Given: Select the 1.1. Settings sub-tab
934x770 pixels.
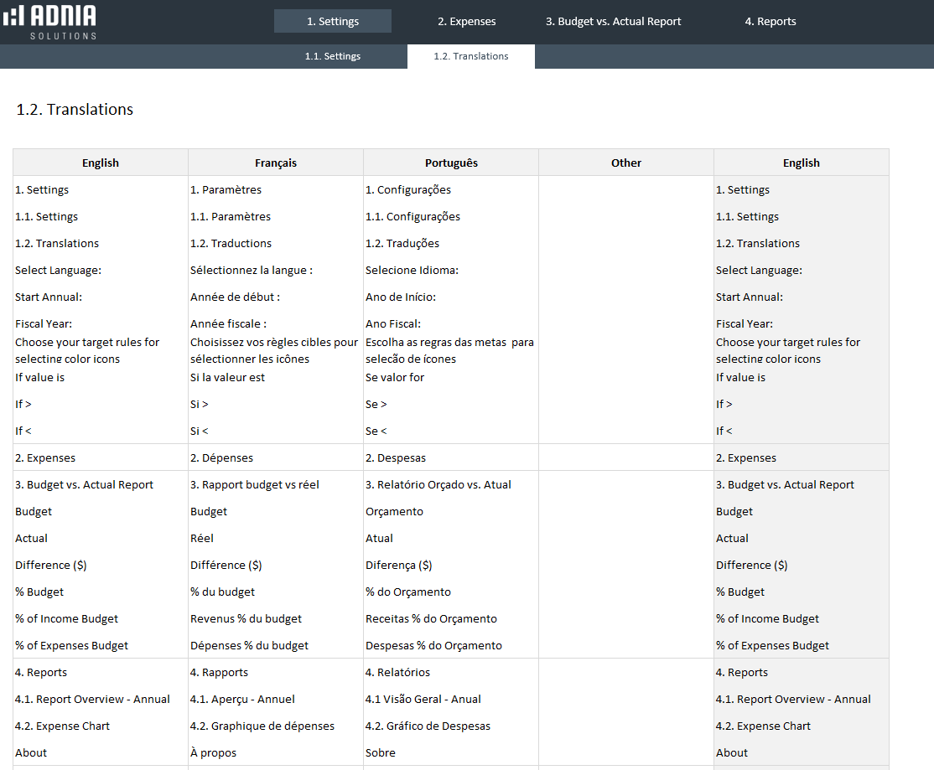Looking at the screenshot, I should [332, 56].
